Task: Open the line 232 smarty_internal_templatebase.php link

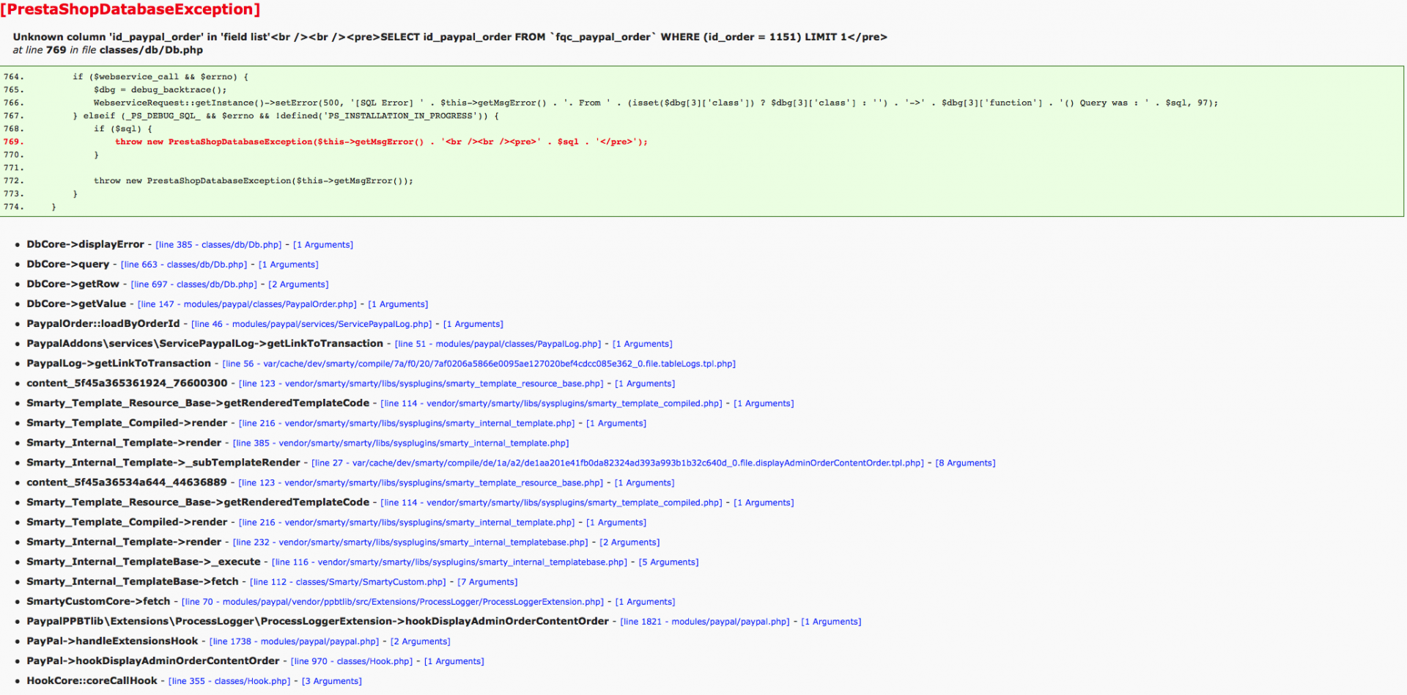Action: coord(410,543)
